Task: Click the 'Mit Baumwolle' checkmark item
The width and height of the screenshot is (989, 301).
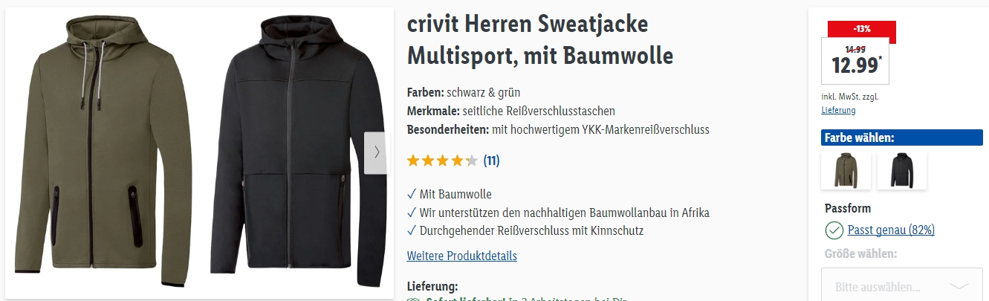Action: point(450,195)
